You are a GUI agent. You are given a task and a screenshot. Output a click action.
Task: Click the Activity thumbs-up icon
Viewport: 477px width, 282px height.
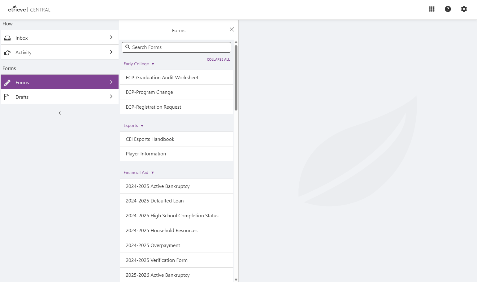[x=7, y=53]
